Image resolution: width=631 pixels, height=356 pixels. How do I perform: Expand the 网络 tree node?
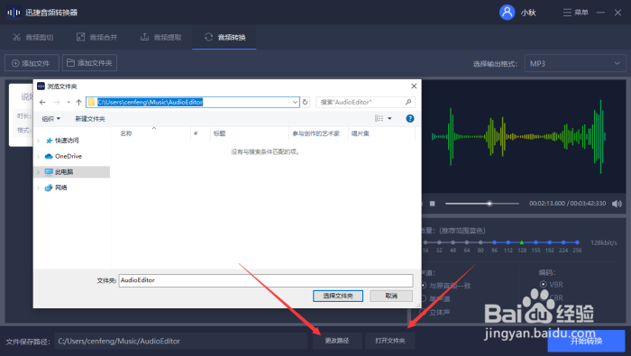[x=38, y=187]
